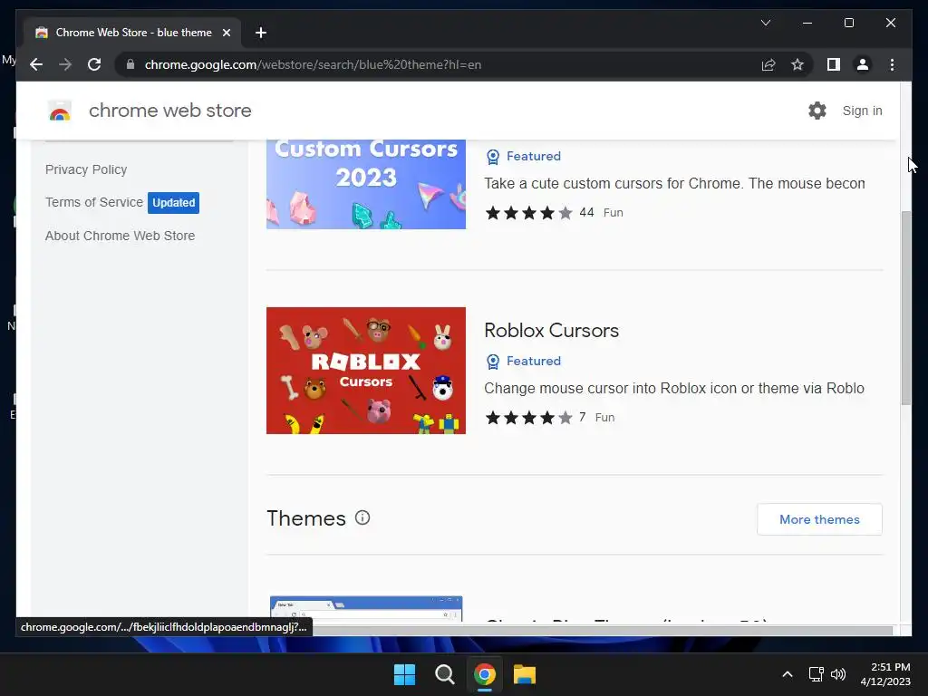The image size is (928, 696).
Task: Click the Custom Cursors description text
Action: click(674, 183)
